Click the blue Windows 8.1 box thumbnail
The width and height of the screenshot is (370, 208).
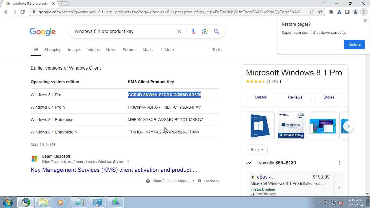point(260,126)
